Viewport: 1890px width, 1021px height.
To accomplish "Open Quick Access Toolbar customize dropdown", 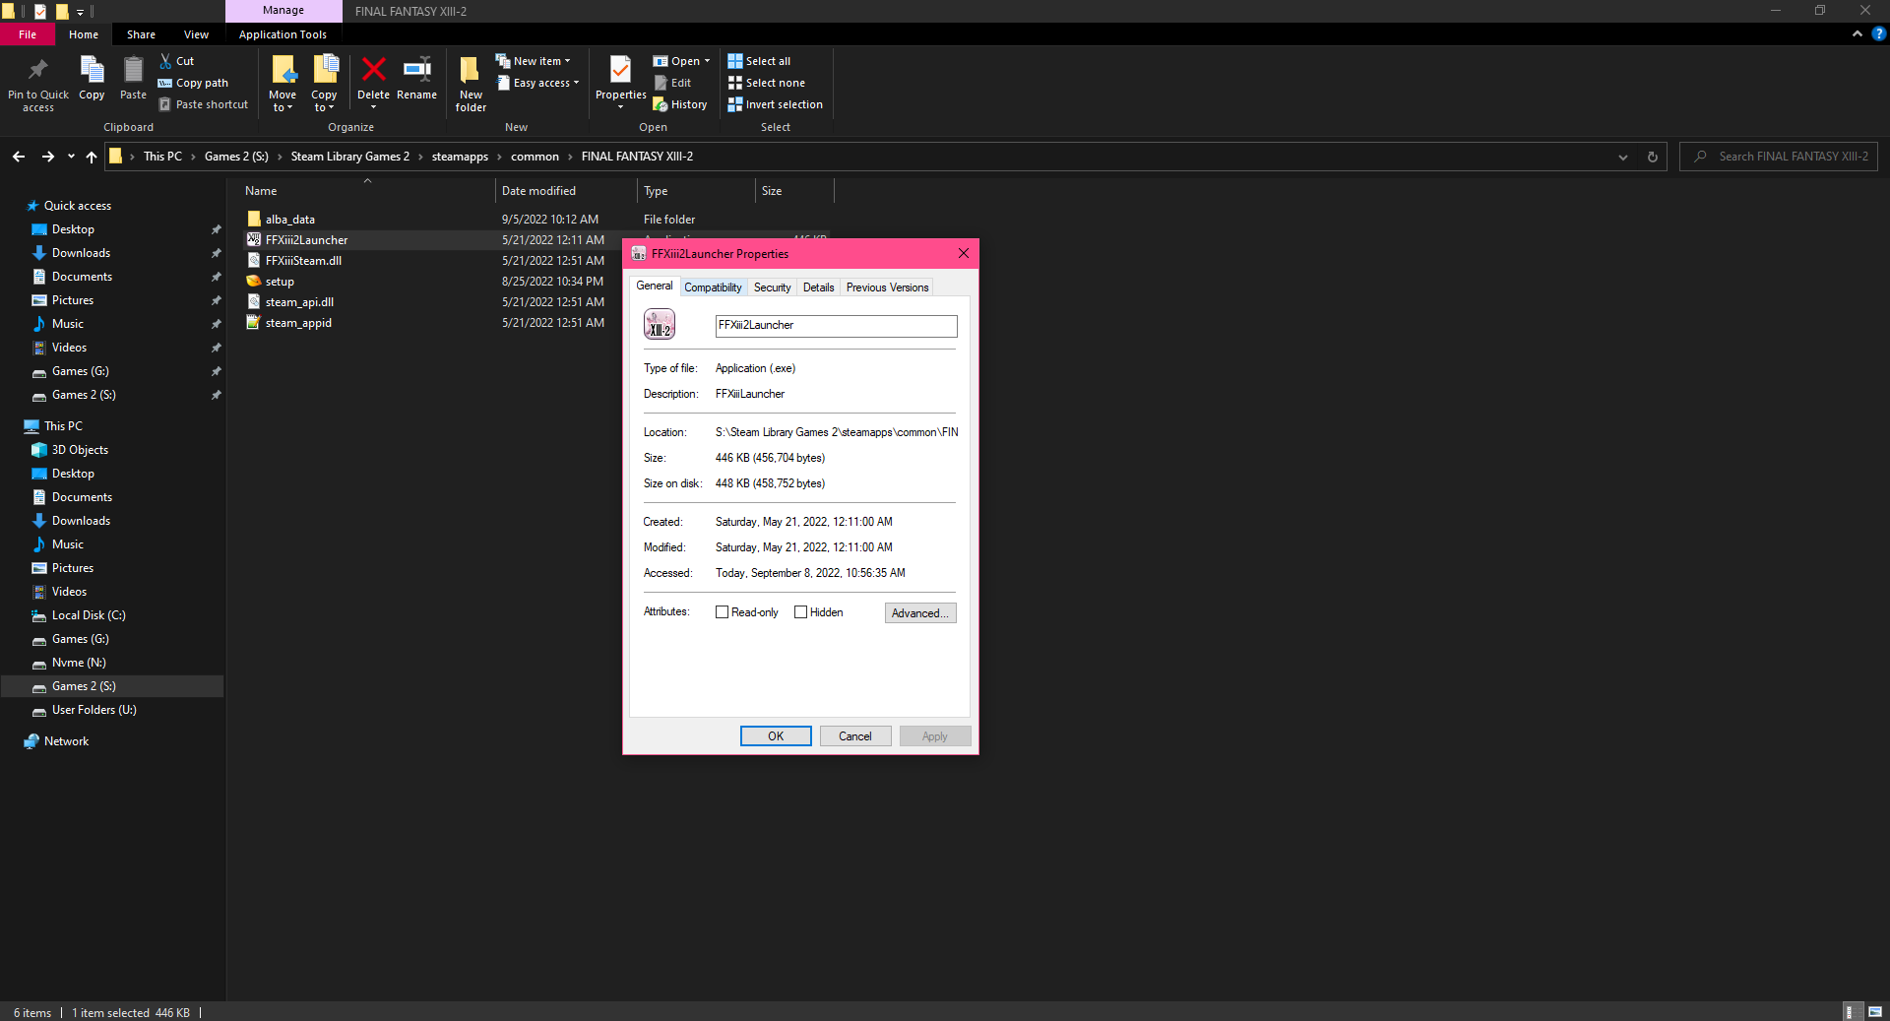I will [81, 12].
